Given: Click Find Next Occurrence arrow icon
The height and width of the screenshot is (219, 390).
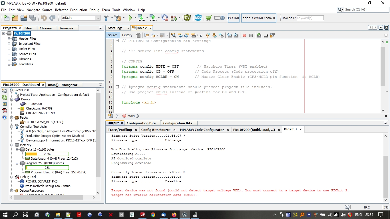Looking at the screenshot, I should coord(187,35).
